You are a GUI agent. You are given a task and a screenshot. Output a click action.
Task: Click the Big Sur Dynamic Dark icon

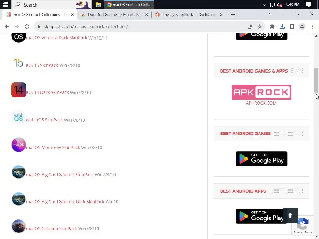coord(18,199)
